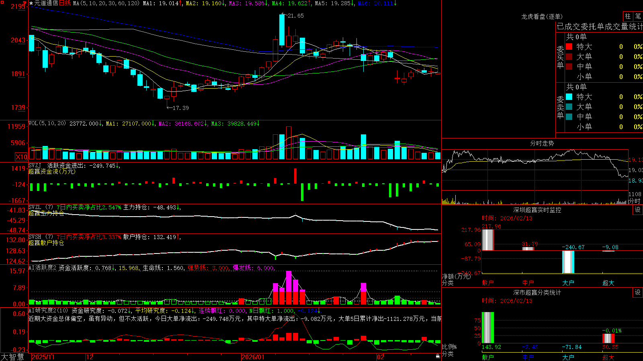Click the SVZL (7) indicator name
This screenshot has height=361, width=643.
(x=41, y=207)
